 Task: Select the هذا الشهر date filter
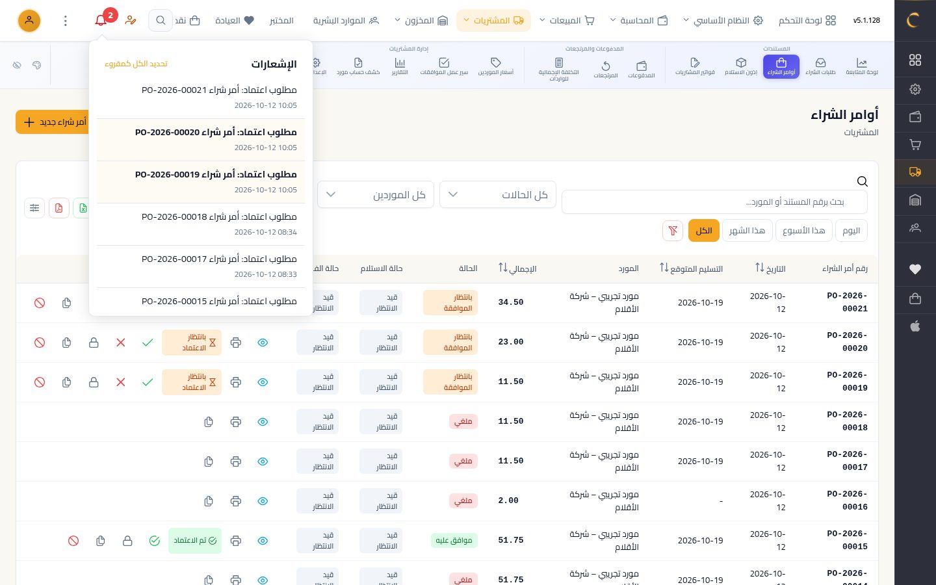click(747, 231)
